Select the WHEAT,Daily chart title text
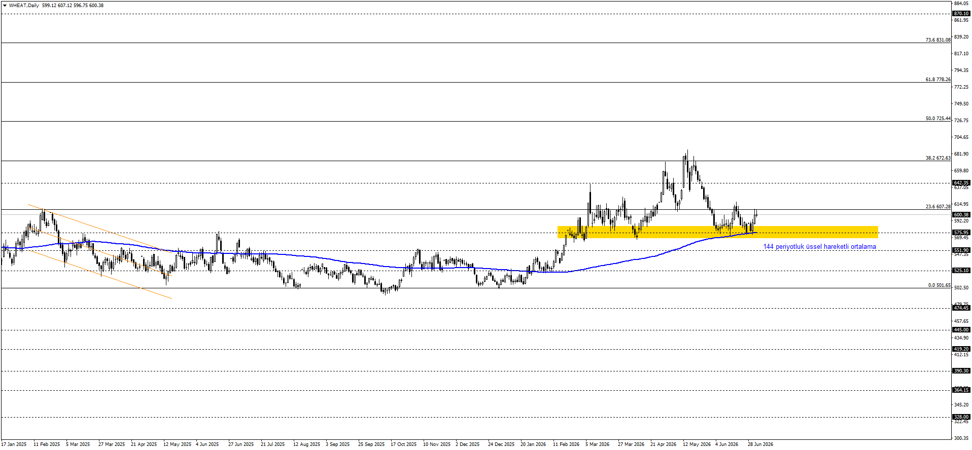This screenshot has width=972, height=450. point(24,6)
